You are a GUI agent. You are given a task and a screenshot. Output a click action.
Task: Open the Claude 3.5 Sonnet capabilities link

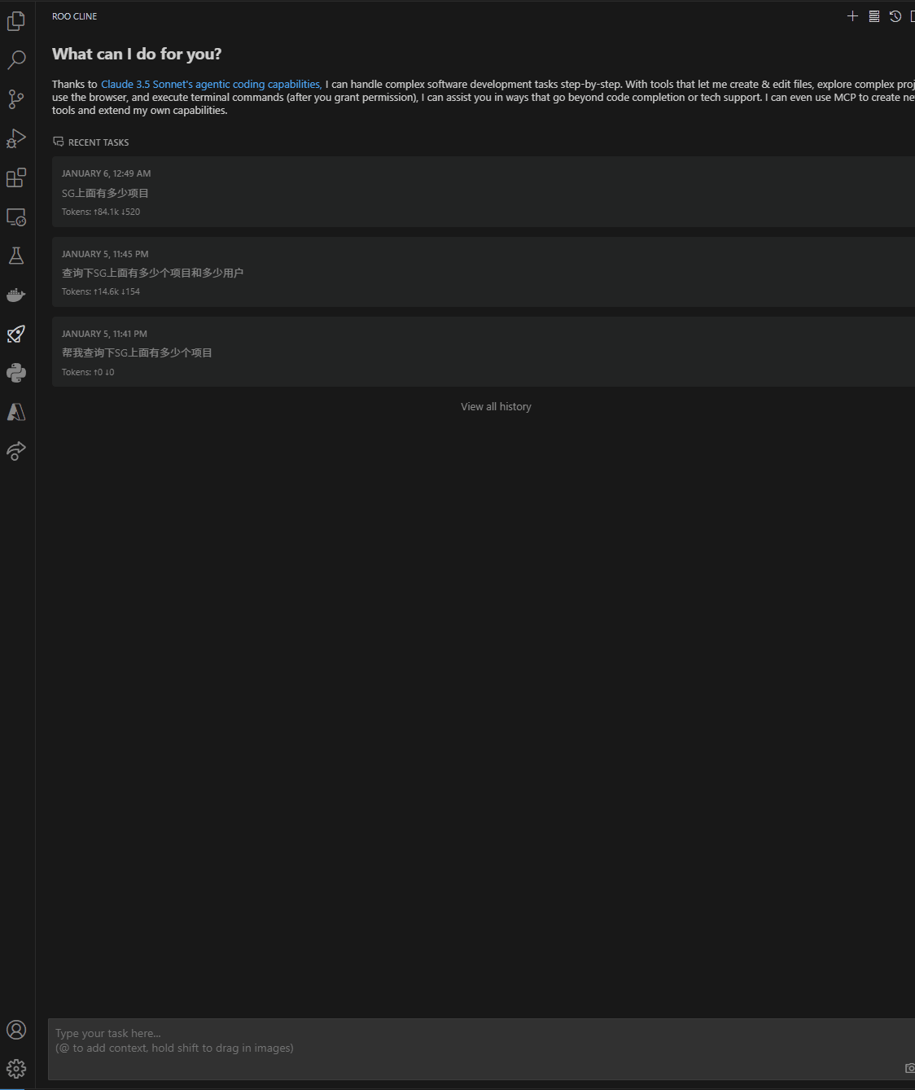[210, 84]
